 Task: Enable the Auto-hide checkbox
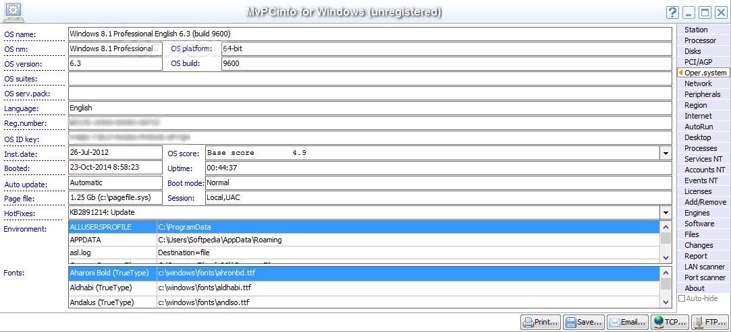[682, 299]
